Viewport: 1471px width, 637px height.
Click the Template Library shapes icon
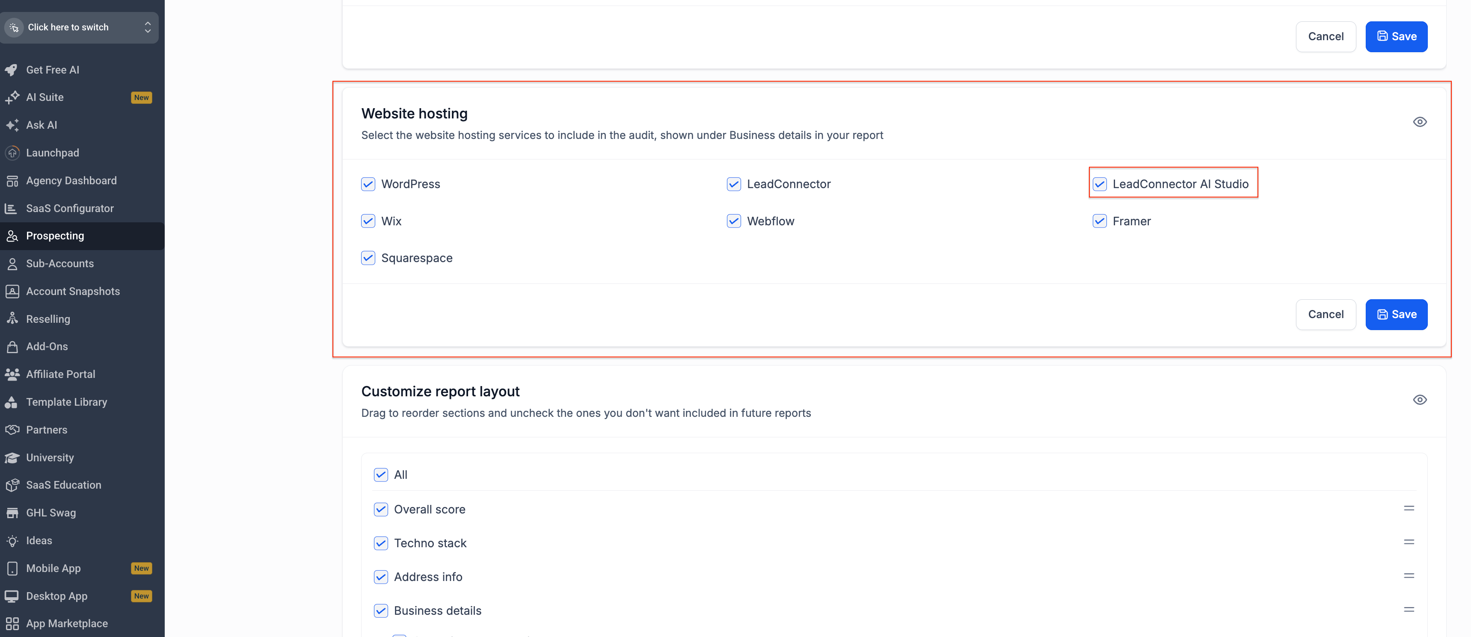point(12,402)
